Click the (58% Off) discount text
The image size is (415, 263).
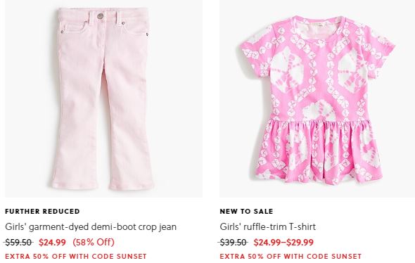click(94, 242)
